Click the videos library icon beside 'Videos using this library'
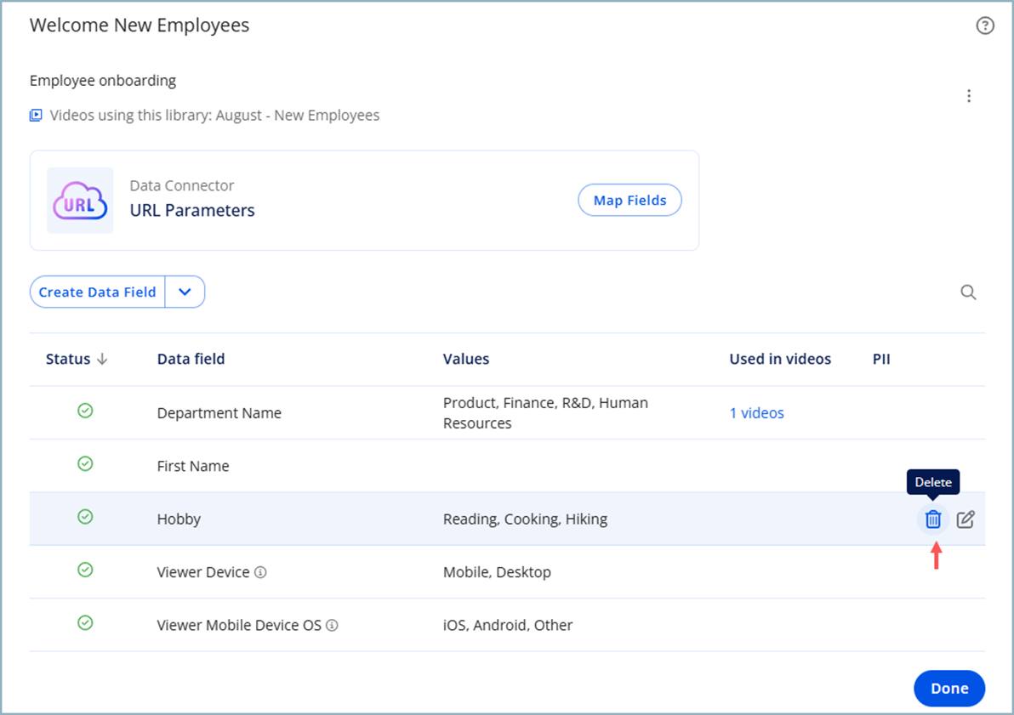The height and width of the screenshot is (715, 1014). [x=36, y=115]
